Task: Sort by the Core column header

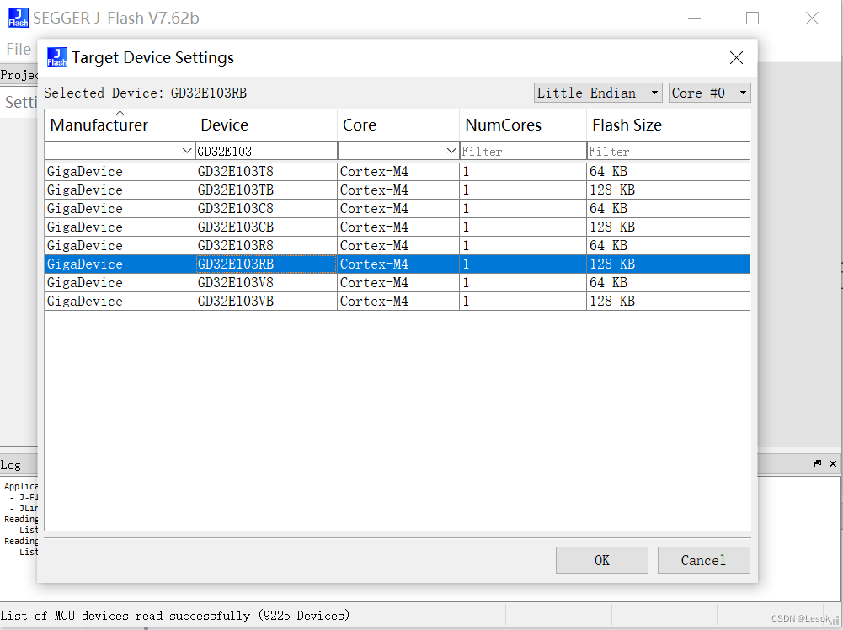Action: click(x=398, y=125)
